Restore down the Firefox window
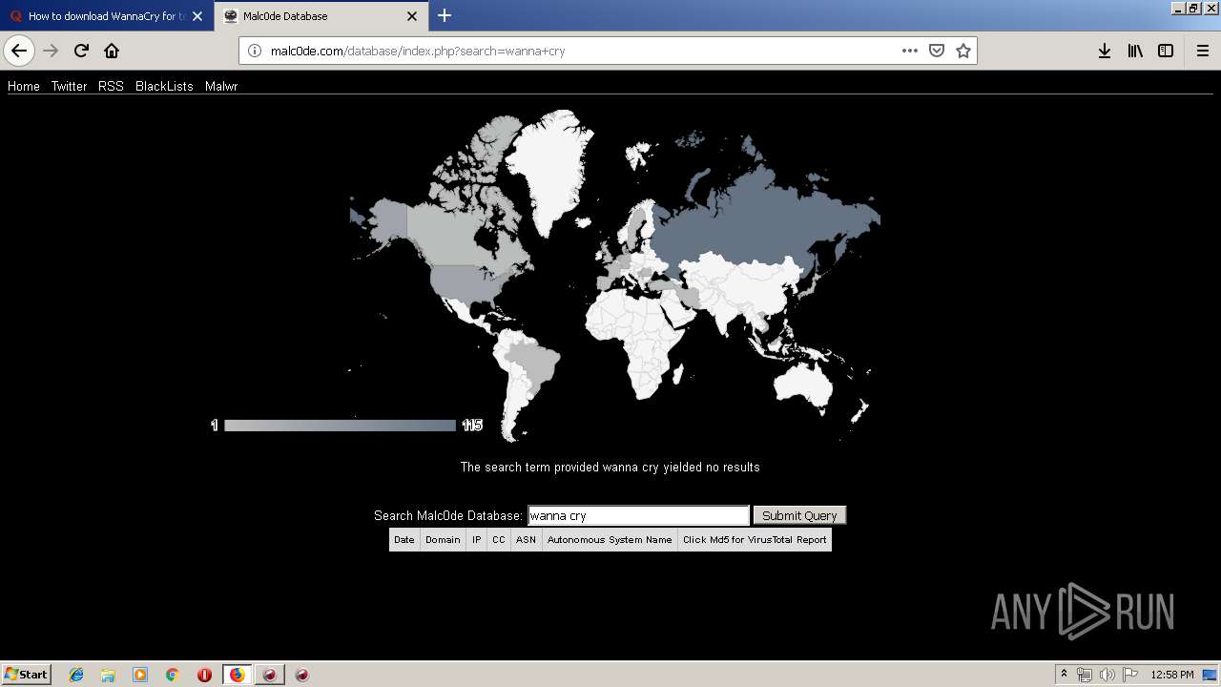This screenshot has width=1221, height=687. coord(1193,8)
